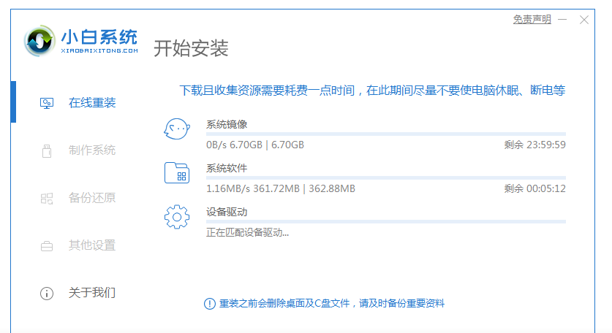The image size is (612, 333).
Task: Click the 制作系统 USB drive icon
Action: click(x=46, y=151)
